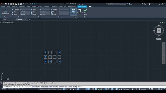Open the Help question mark icon
166x93 pixels.
(150, 4)
